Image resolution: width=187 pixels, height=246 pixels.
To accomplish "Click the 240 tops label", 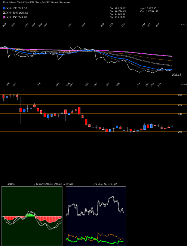I will coord(102,25).
